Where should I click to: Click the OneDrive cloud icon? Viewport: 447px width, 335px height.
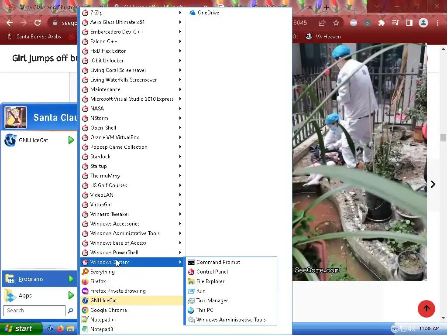[193, 13]
